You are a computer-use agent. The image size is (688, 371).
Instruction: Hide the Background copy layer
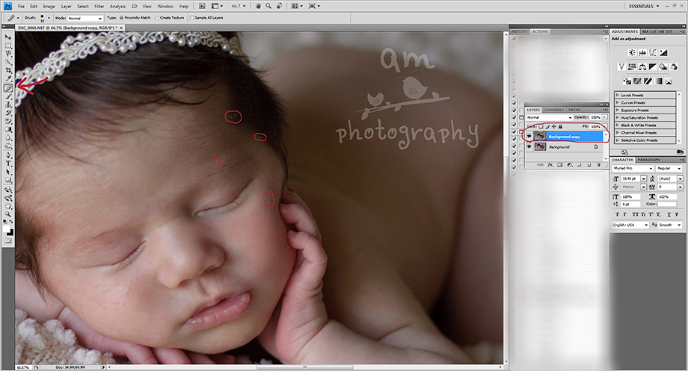(529, 137)
